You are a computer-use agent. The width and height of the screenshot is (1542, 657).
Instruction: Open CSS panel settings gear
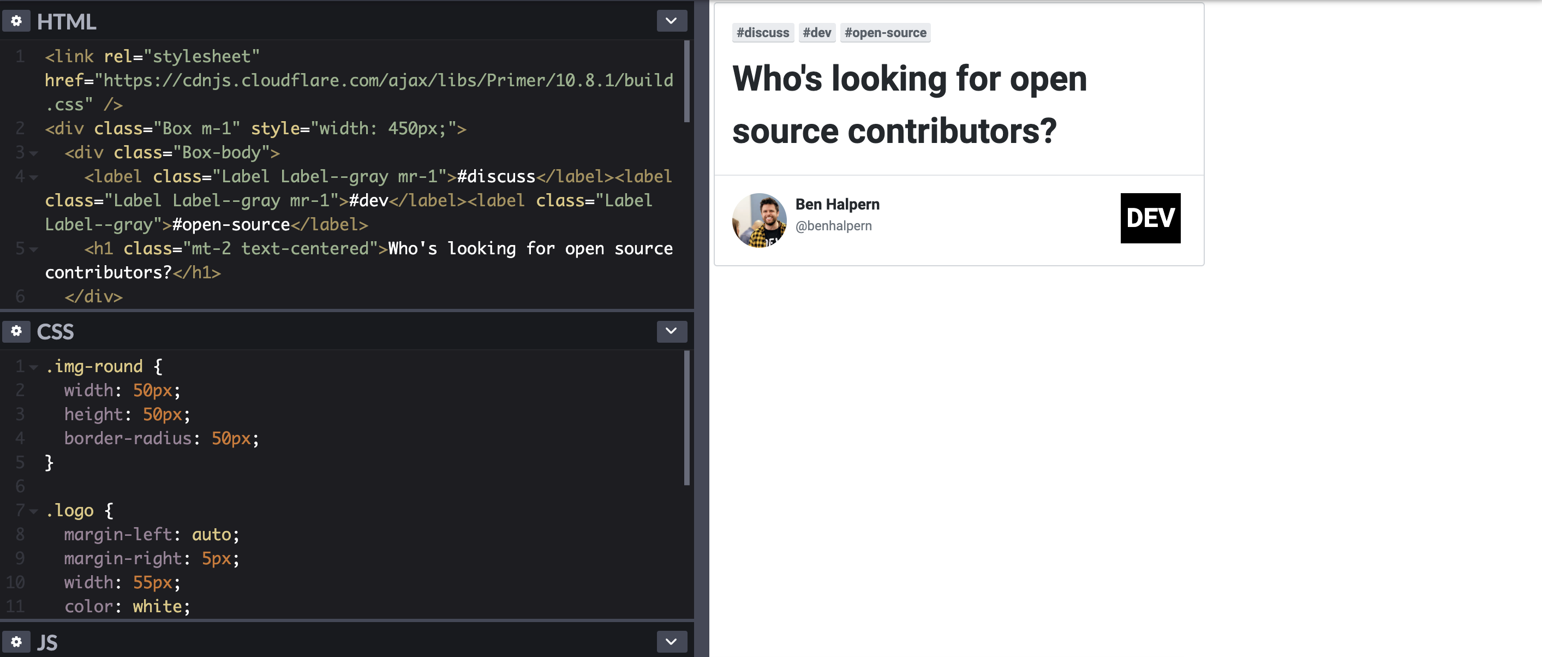pyautogui.click(x=16, y=331)
